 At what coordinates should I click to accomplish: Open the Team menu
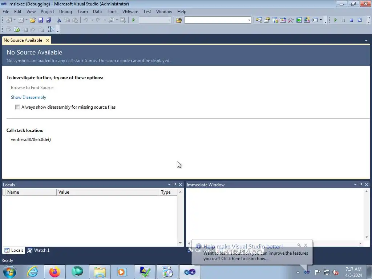82,11
